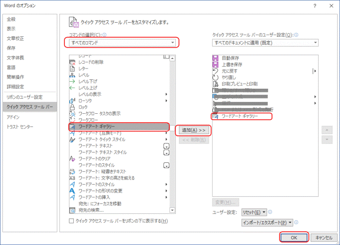Select ワードアート テキスト in command list

tap(119, 146)
